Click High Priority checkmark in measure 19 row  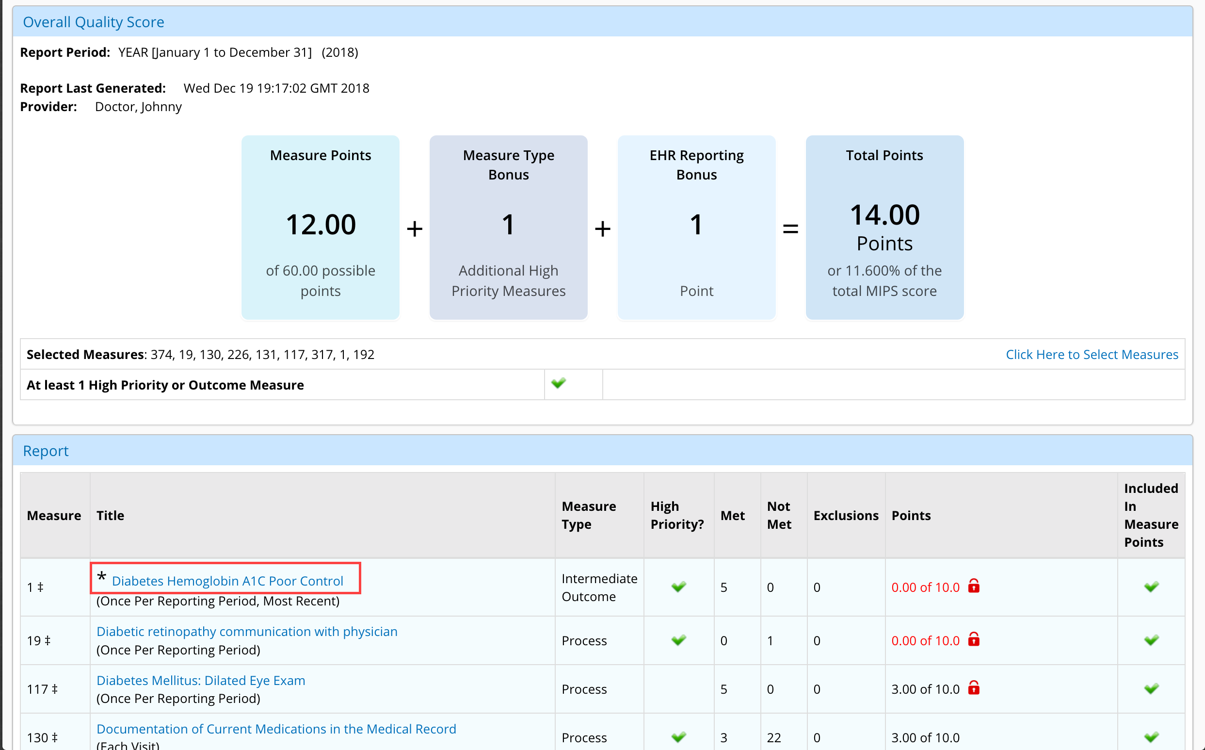tap(678, 640)
